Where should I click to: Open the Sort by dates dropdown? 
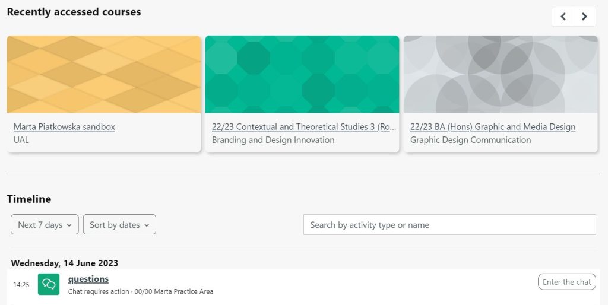tap(119, 224)
